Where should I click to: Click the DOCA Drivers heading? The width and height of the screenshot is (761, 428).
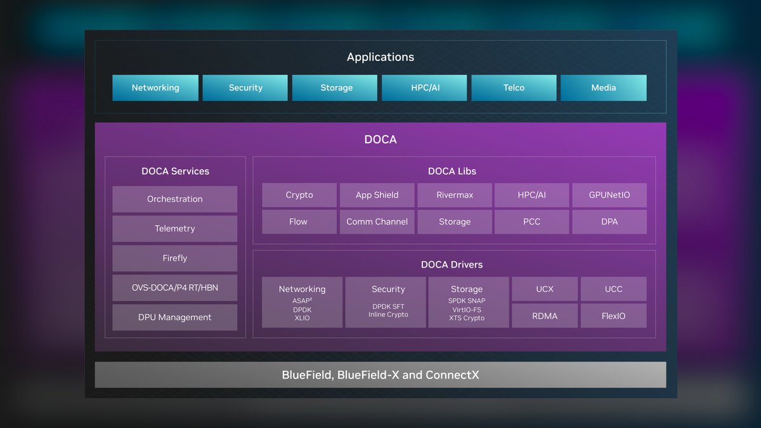452,265
